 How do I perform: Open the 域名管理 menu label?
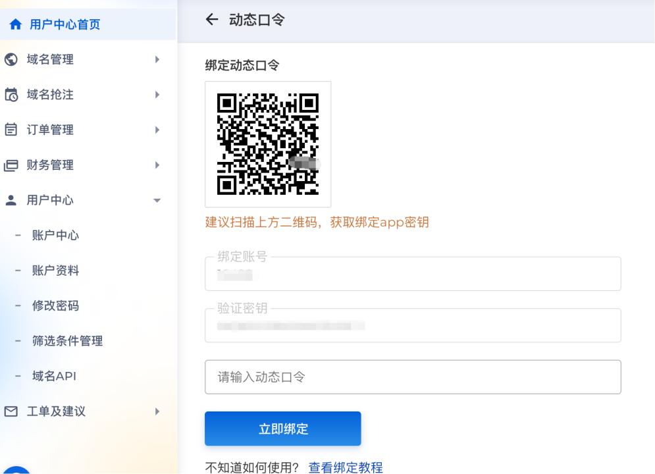tap(50, 59)
